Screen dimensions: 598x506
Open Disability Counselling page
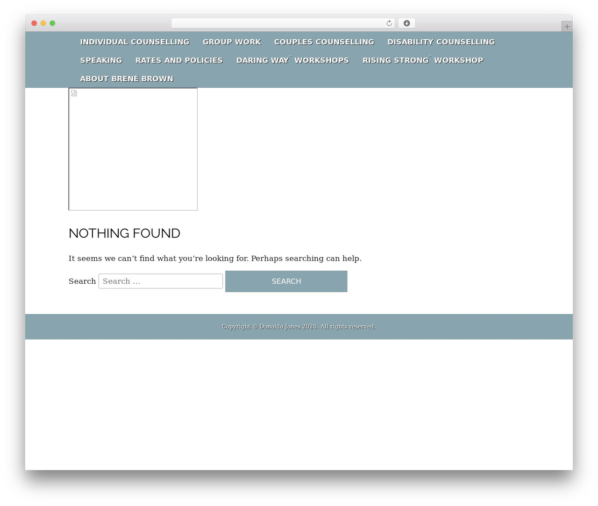[x=441, y=42]
